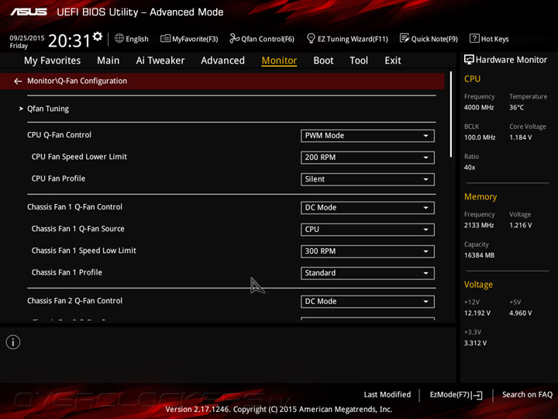Click the main panel vertical scrollbar
The height and width of the screenshot is (419, 558).
tap(451, 114)
